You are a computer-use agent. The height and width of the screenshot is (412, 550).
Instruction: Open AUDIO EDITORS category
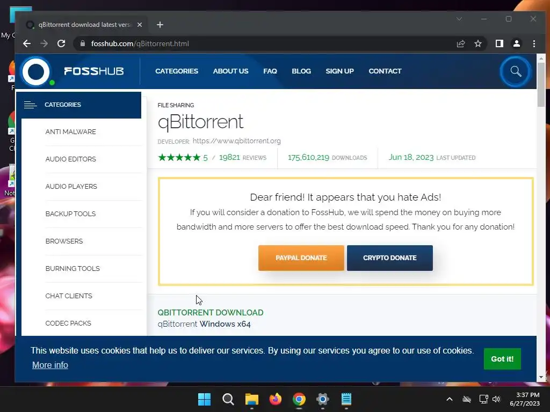70,159
